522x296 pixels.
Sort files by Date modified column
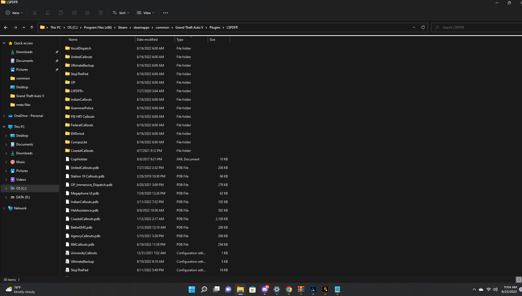pos(147,40)
